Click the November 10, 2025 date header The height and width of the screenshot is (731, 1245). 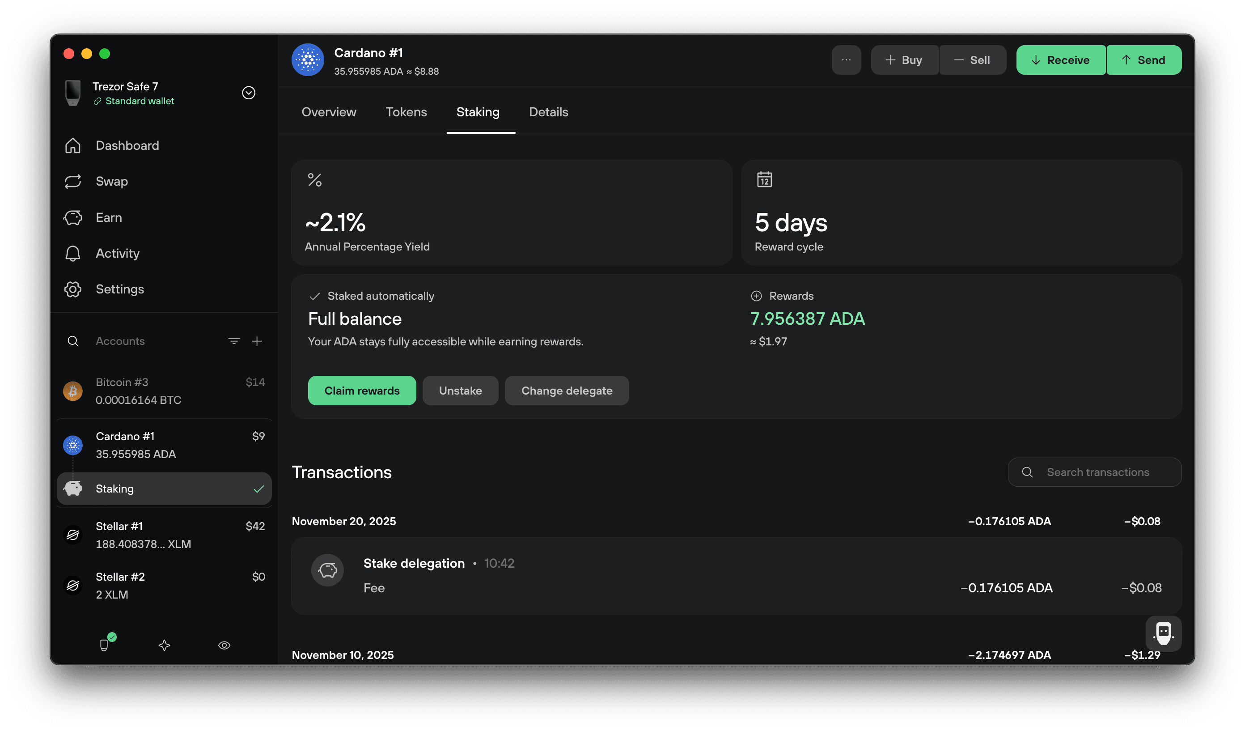pyautogui.click(x=343, y=655)
